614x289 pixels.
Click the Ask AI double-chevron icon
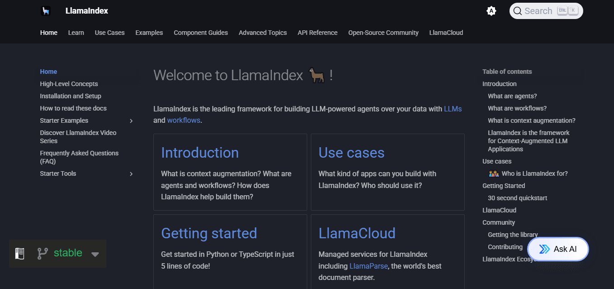click(x=545, y=249)
